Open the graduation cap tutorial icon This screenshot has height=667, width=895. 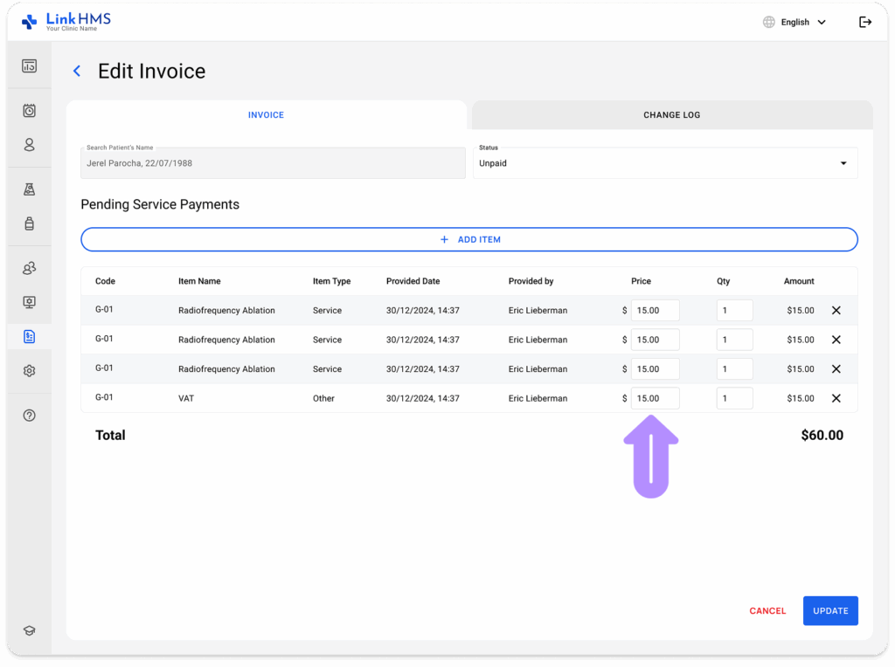point(29,630)
